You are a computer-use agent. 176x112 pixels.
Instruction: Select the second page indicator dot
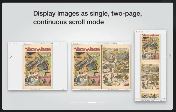pyautogui.click(x=83, y=103)
